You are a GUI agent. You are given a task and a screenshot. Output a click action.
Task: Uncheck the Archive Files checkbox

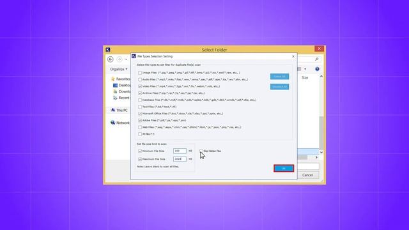click(140, 93)
